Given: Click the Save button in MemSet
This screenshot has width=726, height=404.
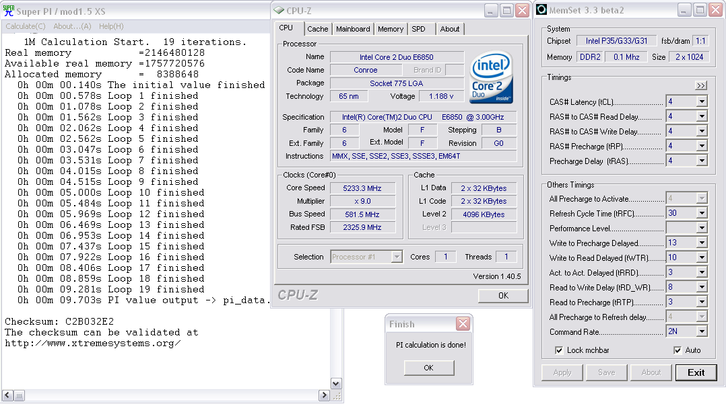Looking at the screenshot, I should click(x=607, y=372).
